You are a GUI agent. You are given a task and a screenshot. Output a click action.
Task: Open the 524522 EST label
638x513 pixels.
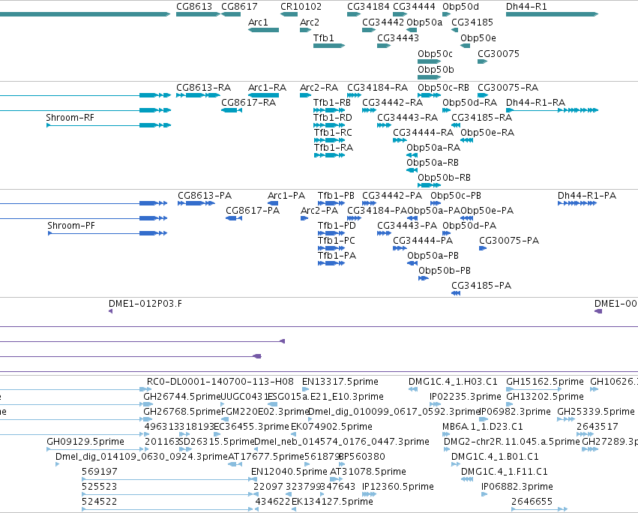tap(99, 502)
